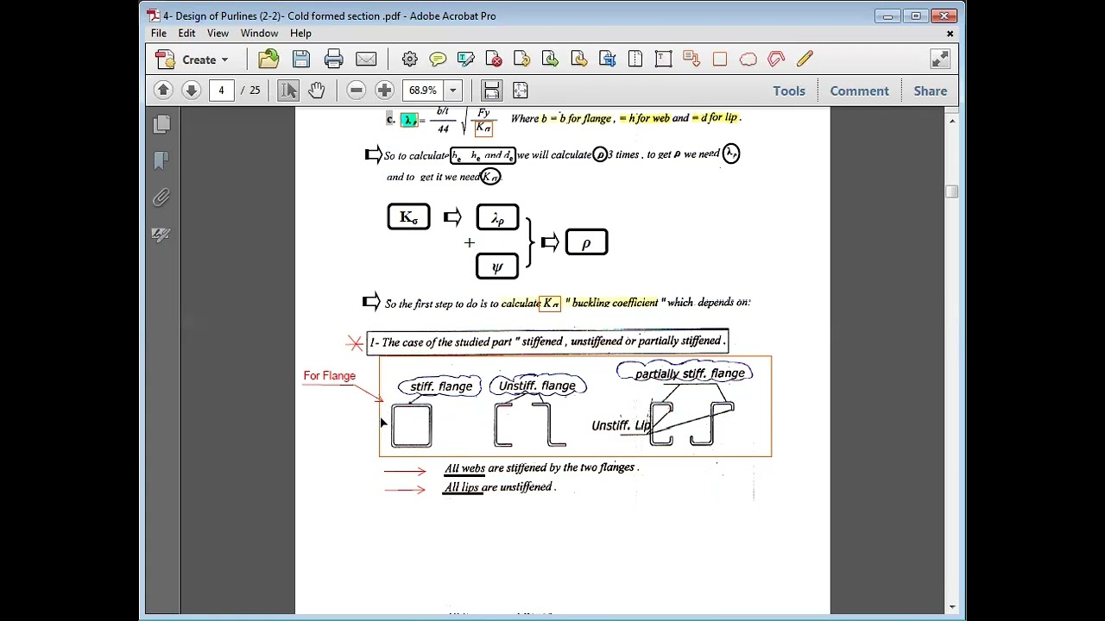1105x621 pixels.
Task: Open Signatures side panel
Action: click(161, 235)
